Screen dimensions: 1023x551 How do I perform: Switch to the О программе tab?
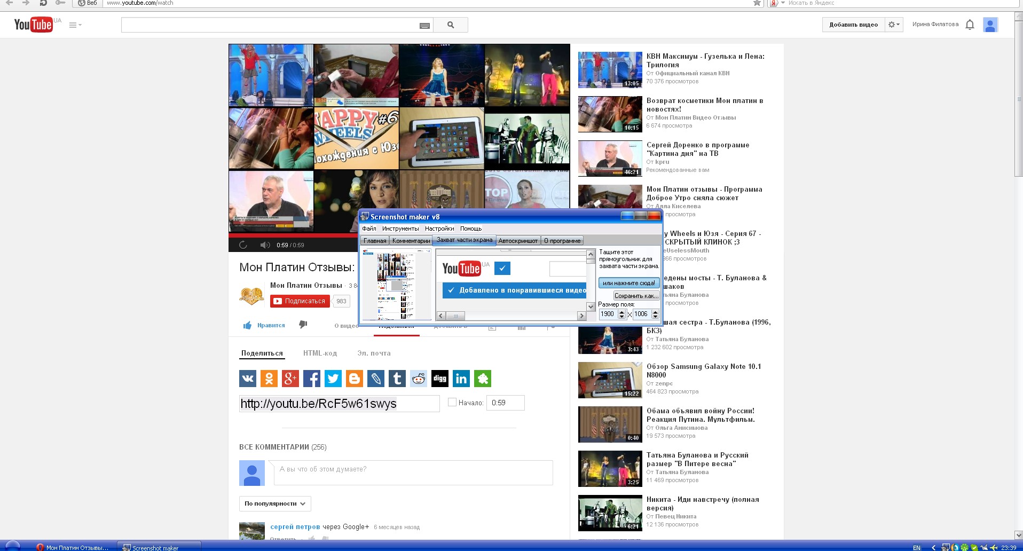(x=562, y=241)
